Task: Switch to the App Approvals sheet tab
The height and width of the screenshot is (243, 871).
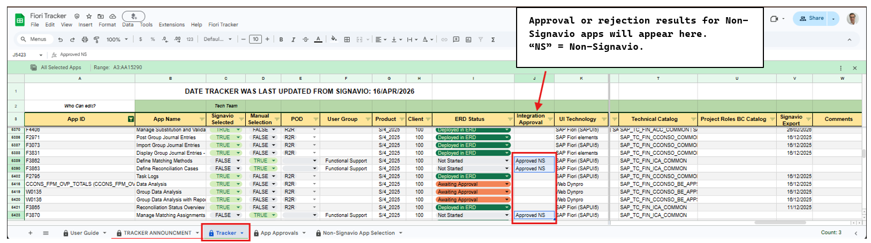Action: 279,233
